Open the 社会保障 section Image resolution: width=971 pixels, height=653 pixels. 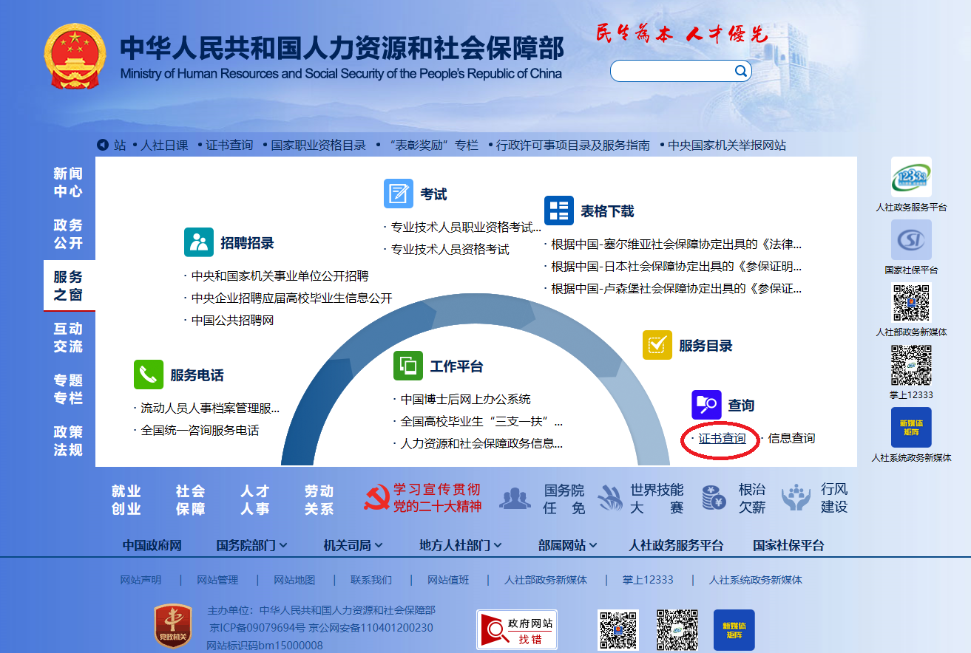pyautogui.click(x=191, y=500)
